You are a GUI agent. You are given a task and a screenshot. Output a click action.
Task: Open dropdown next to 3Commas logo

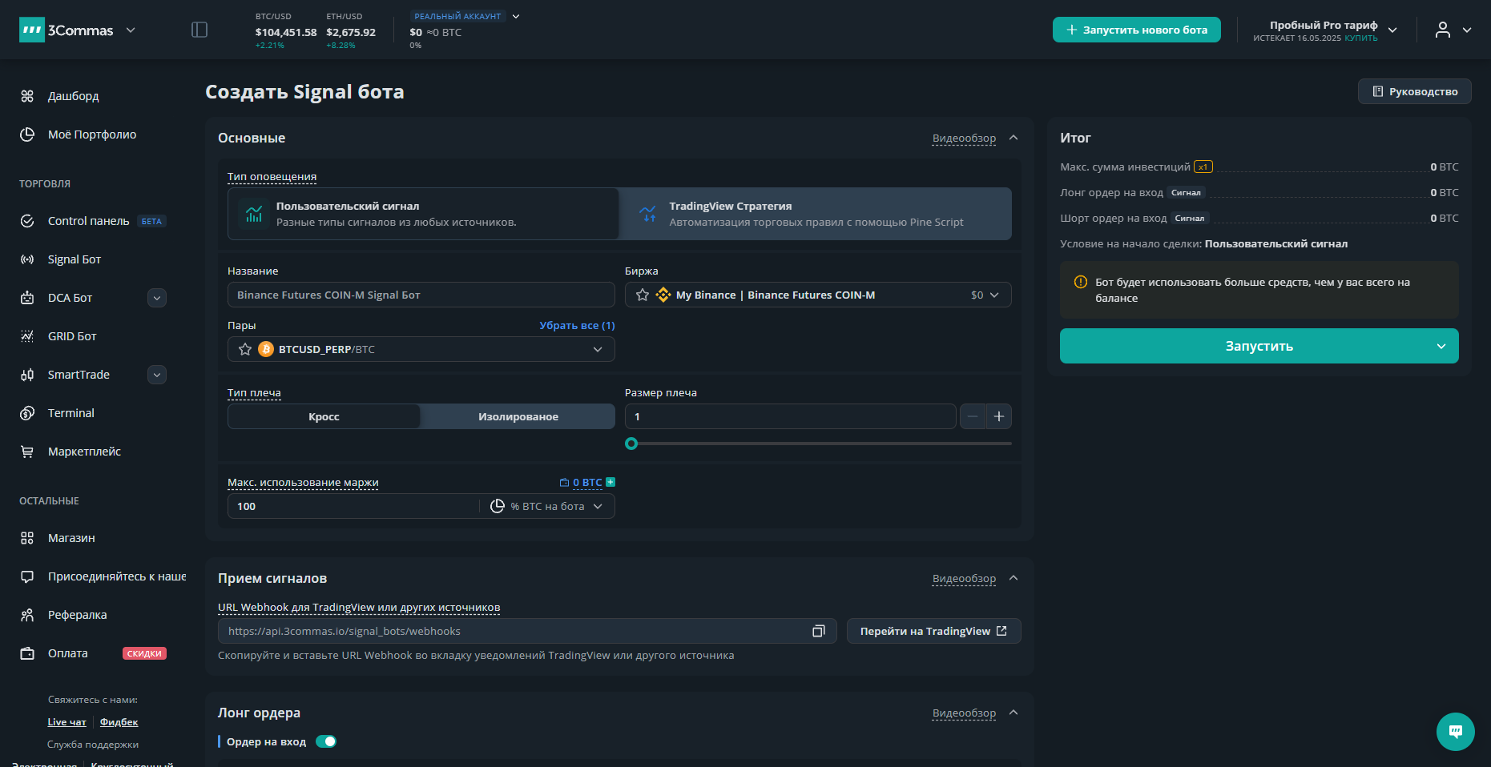(x=131, y=30)
